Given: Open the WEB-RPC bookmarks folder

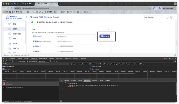Looking at the screenshot, I should click(x=71, y=12).
